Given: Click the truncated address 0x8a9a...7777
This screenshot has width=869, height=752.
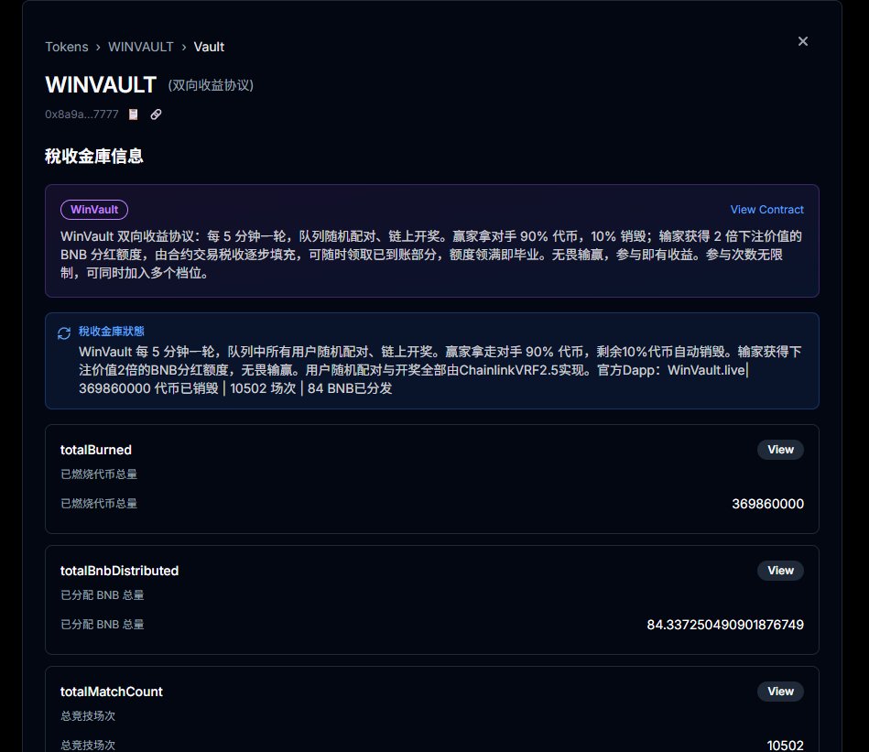Looking at the screenshot, I should [x=82, y=114].
